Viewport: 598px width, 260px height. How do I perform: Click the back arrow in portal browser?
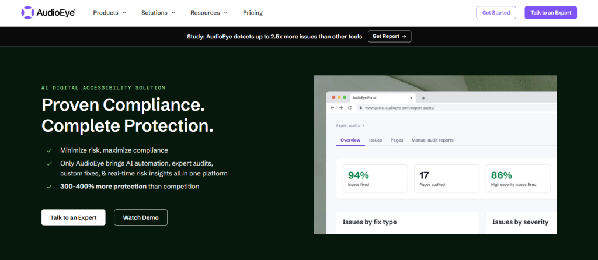[332, 108]
